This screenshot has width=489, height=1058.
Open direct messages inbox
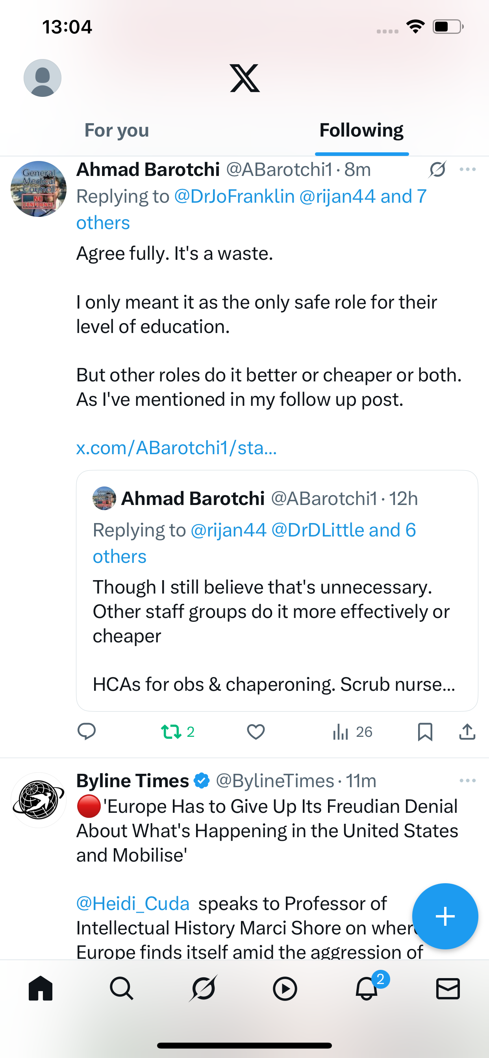(448, 989)
